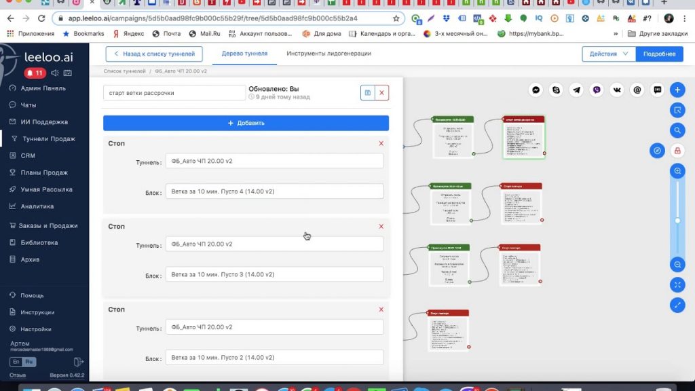Select the green-bordered 'старт ветки рассрочки' node
This screenshot has width=695, height=391.
point(523,137)
